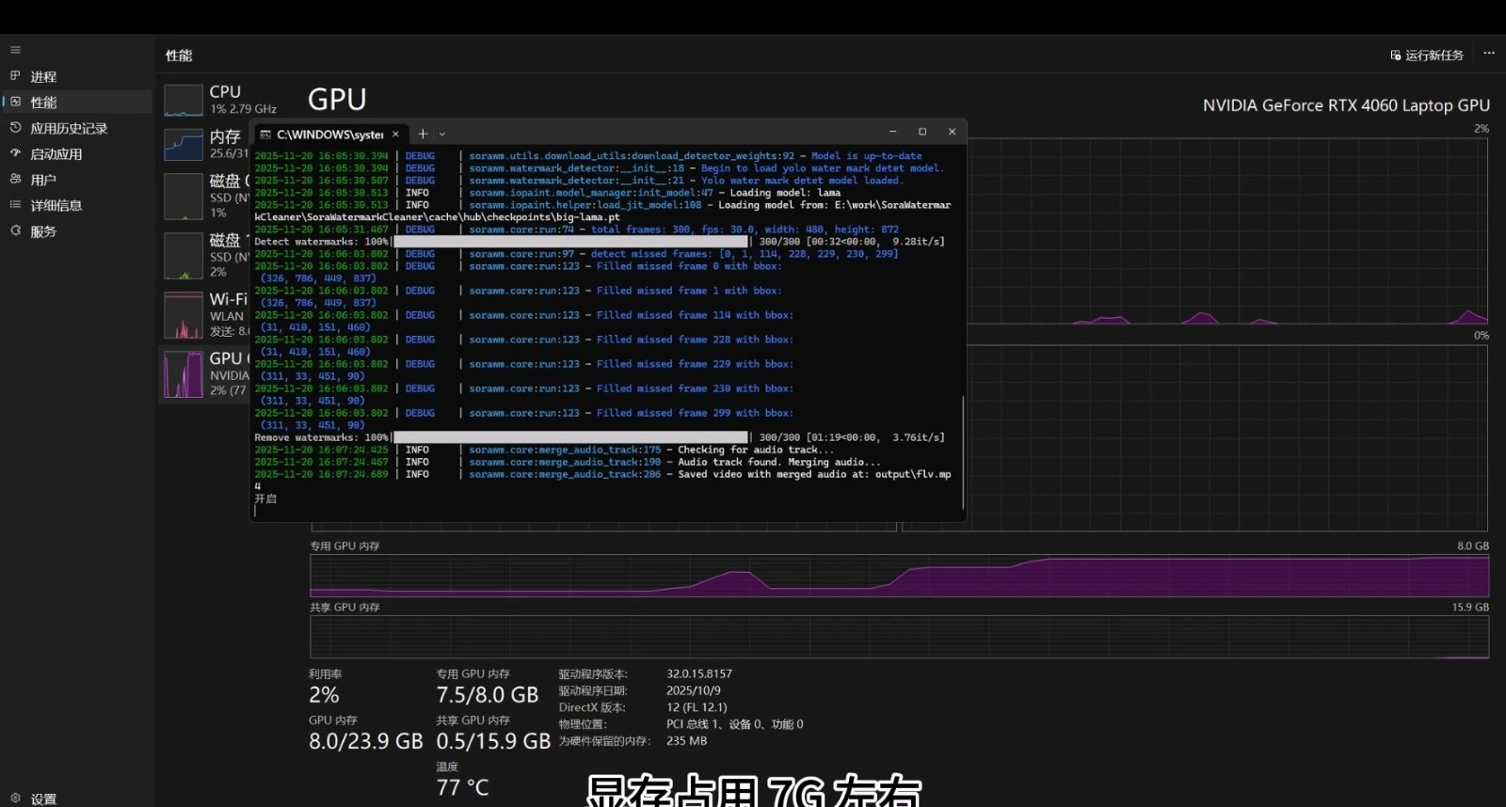Screen dimensions: 1506x807
Task: Open the 用户 users page icon
Action: [x=15, y=179]
